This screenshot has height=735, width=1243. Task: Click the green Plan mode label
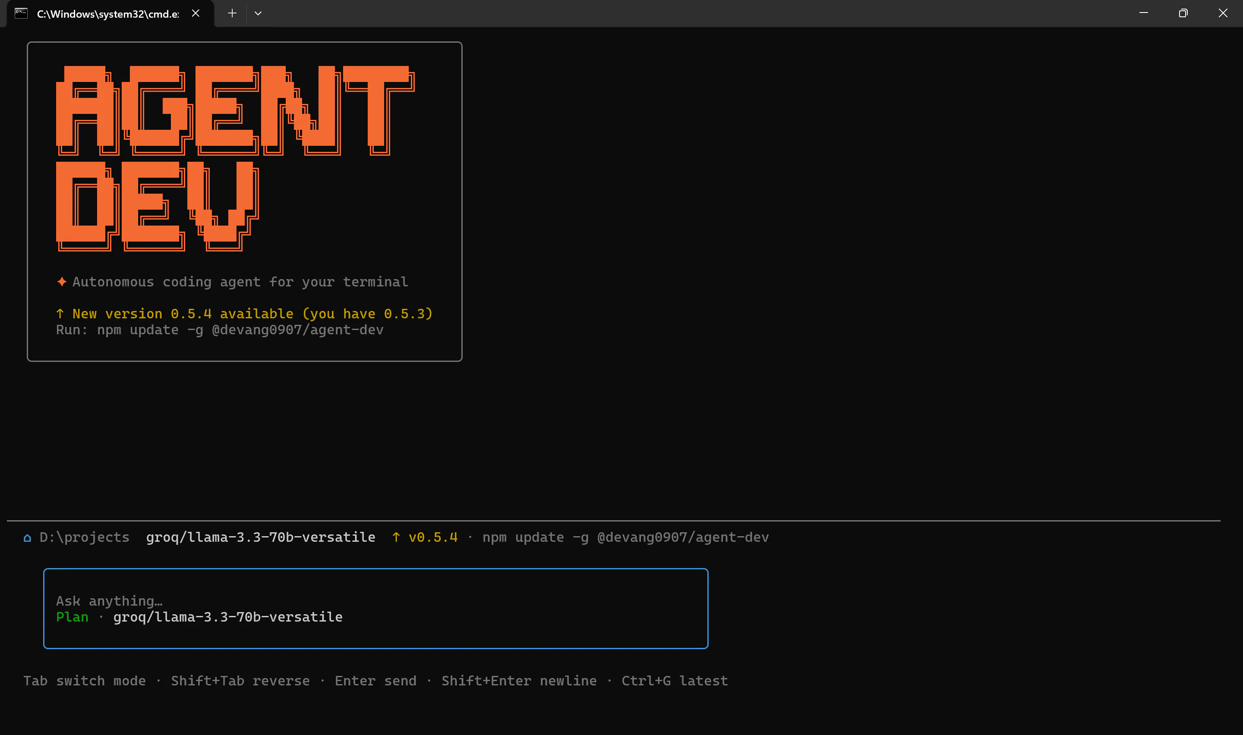pos(73,617)
